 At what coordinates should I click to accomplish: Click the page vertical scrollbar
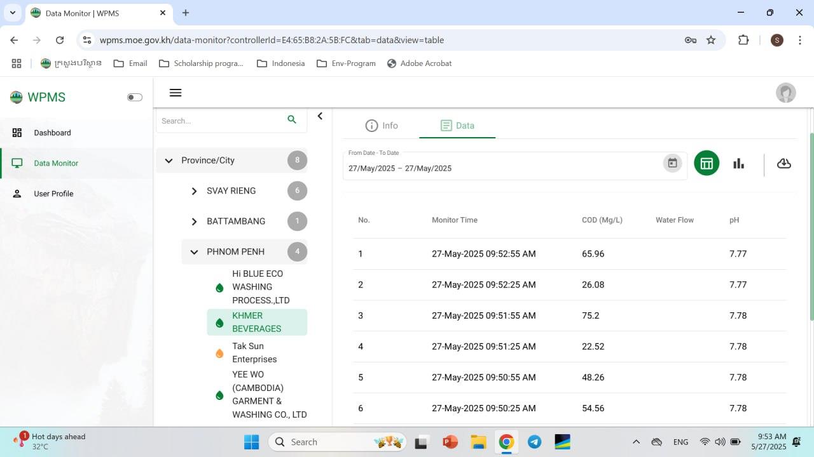[811, 226]
